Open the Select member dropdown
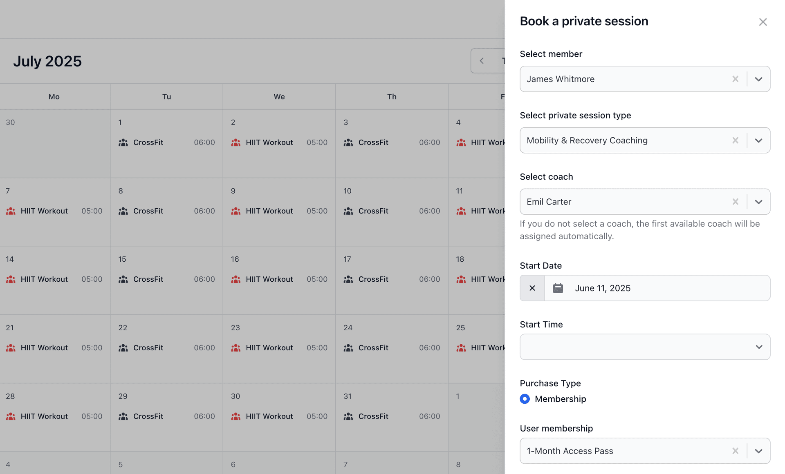This screenshot has height=474, width=785. 758,79
